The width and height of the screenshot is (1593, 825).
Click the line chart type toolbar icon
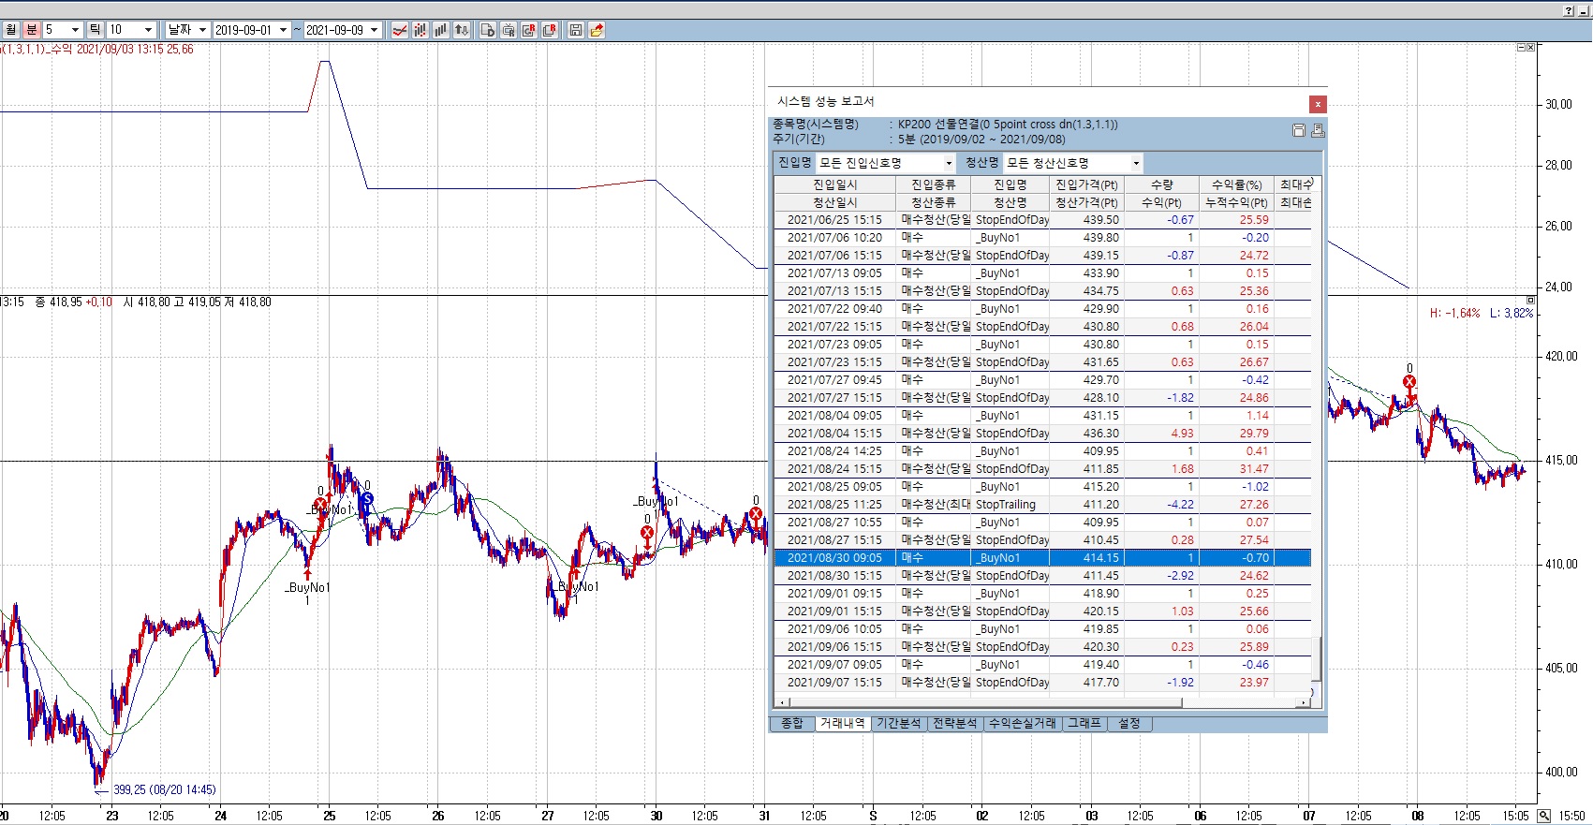coord(400,30)
